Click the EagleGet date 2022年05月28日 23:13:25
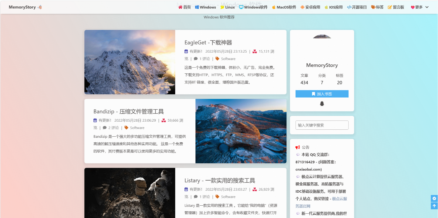Viewport: 438px width, 218px height. click(226, 51)
